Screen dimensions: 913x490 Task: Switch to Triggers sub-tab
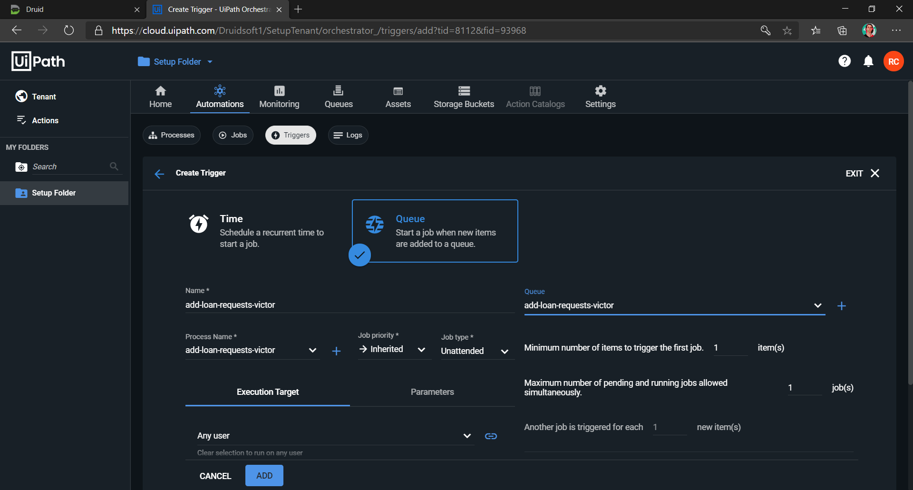(291, 135)
